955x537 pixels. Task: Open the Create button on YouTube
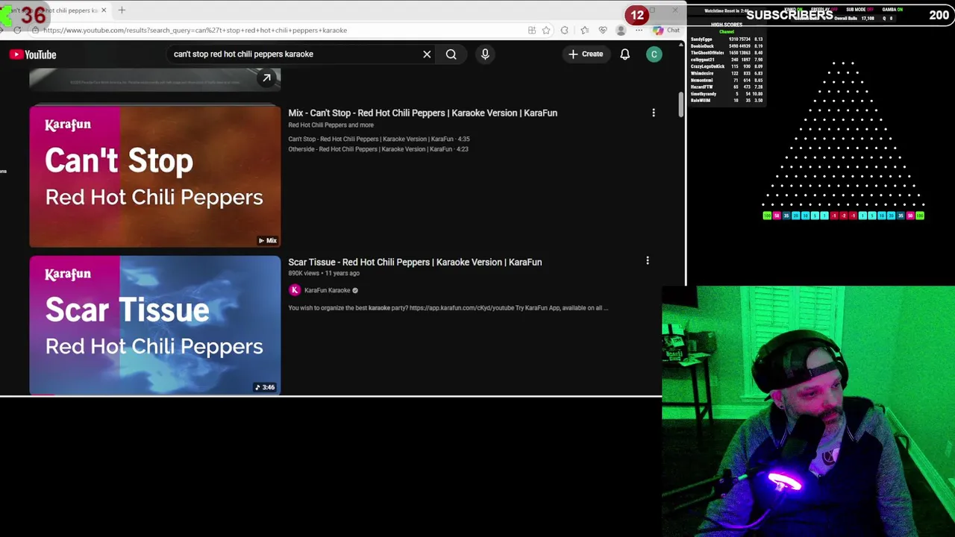click(x=586, y=54)
